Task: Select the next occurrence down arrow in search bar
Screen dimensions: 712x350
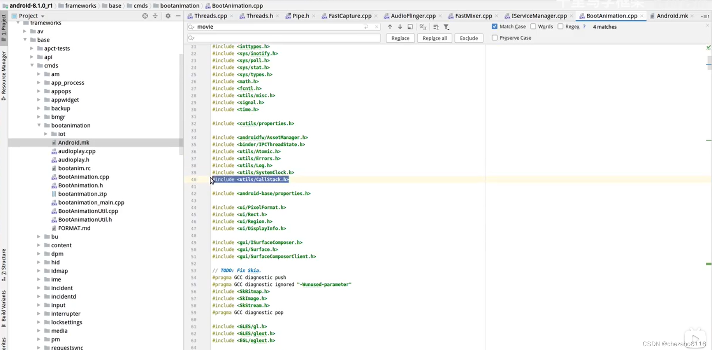Action: click(x=400, y=27)
